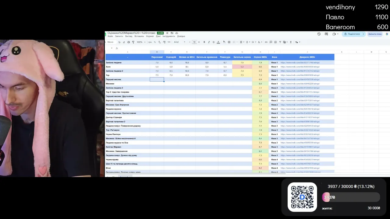Open the text color picker
The width and height of the screenshot is (390, 219).
218,42
